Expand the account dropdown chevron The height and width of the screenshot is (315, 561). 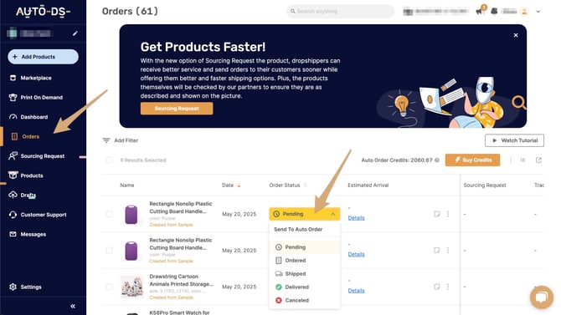538,12
